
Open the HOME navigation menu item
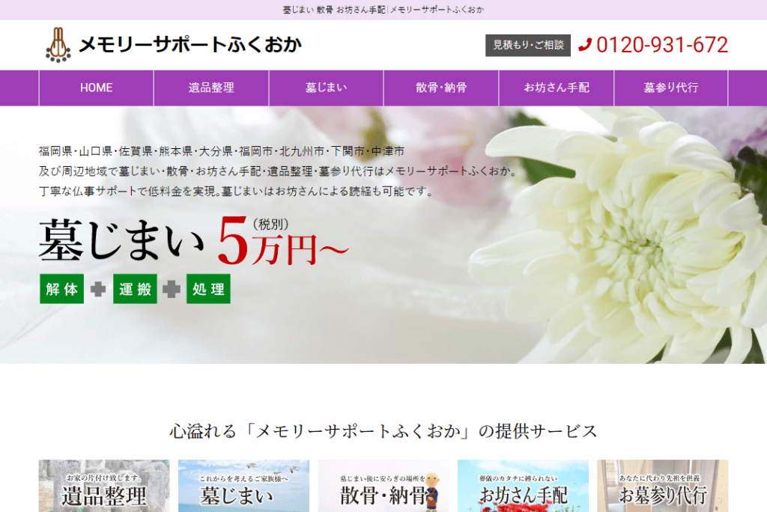95,88
